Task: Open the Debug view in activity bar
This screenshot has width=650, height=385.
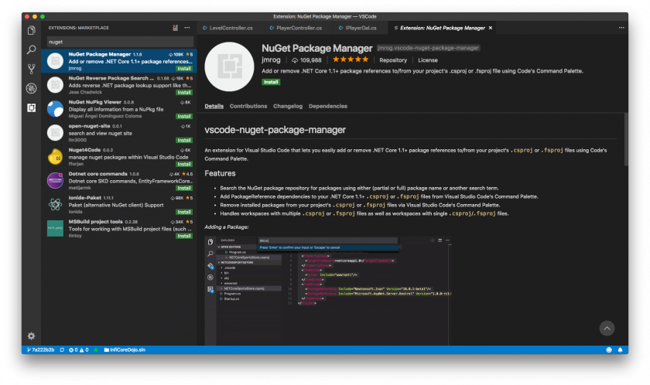Action: (32, 88)
